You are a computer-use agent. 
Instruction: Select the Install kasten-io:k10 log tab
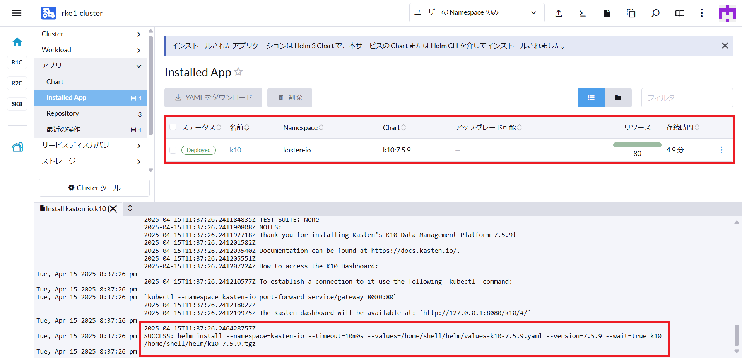tap(76, 209)
